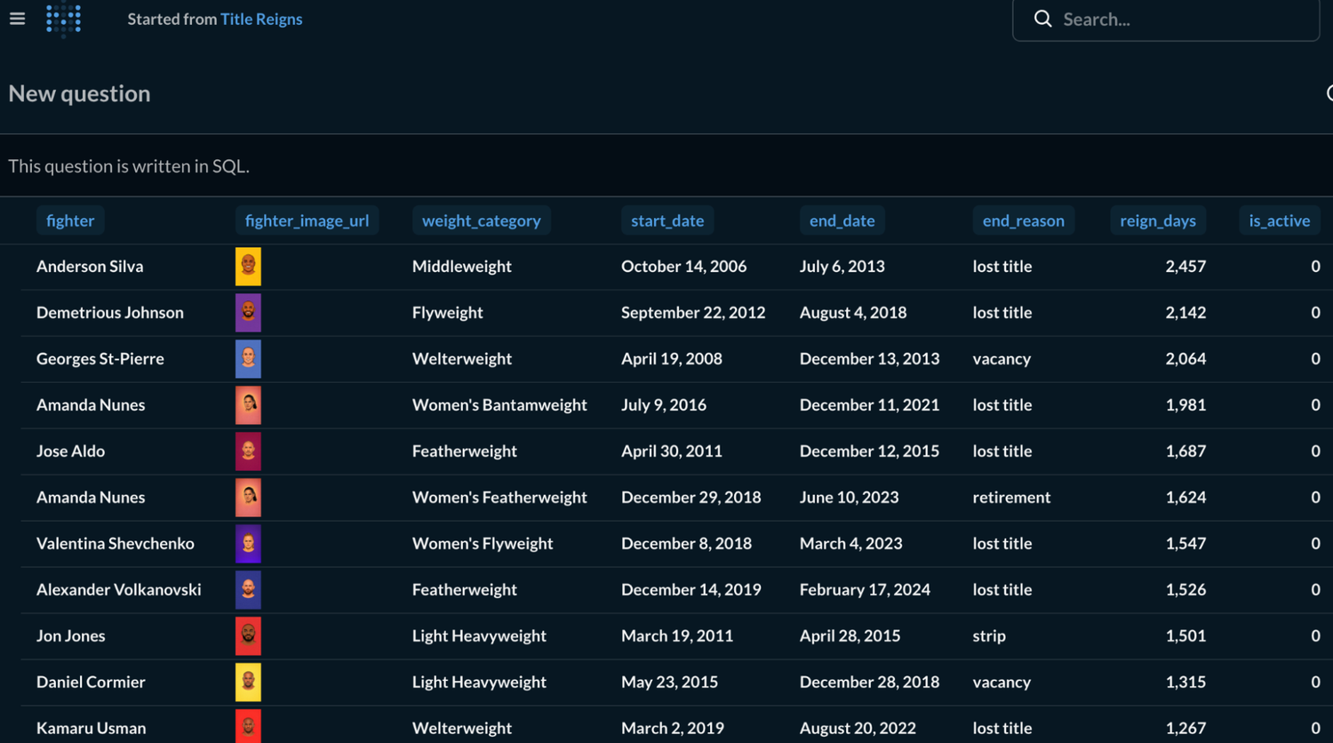Select the Demetrious Johnson fighter cell
The image size is (1333, 743).
[110, 313]
